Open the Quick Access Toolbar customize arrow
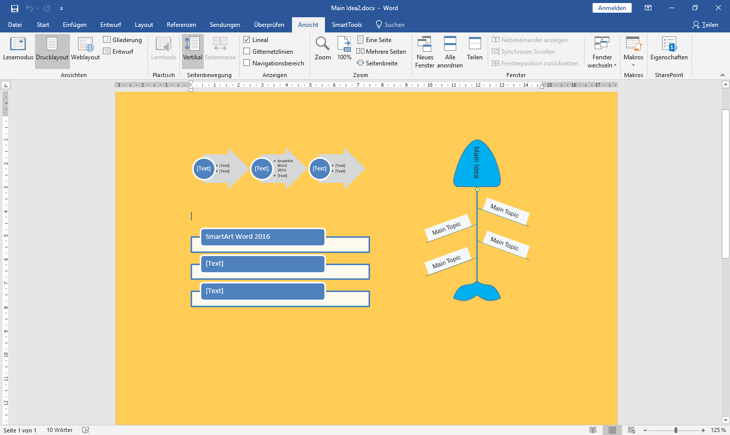730x435 pixels. [61, 9]
